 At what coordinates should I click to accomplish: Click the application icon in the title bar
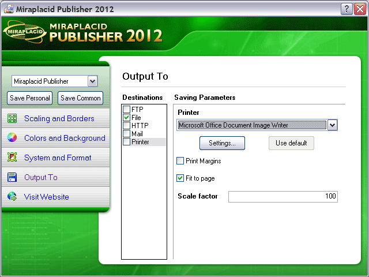tap(9, 9)
